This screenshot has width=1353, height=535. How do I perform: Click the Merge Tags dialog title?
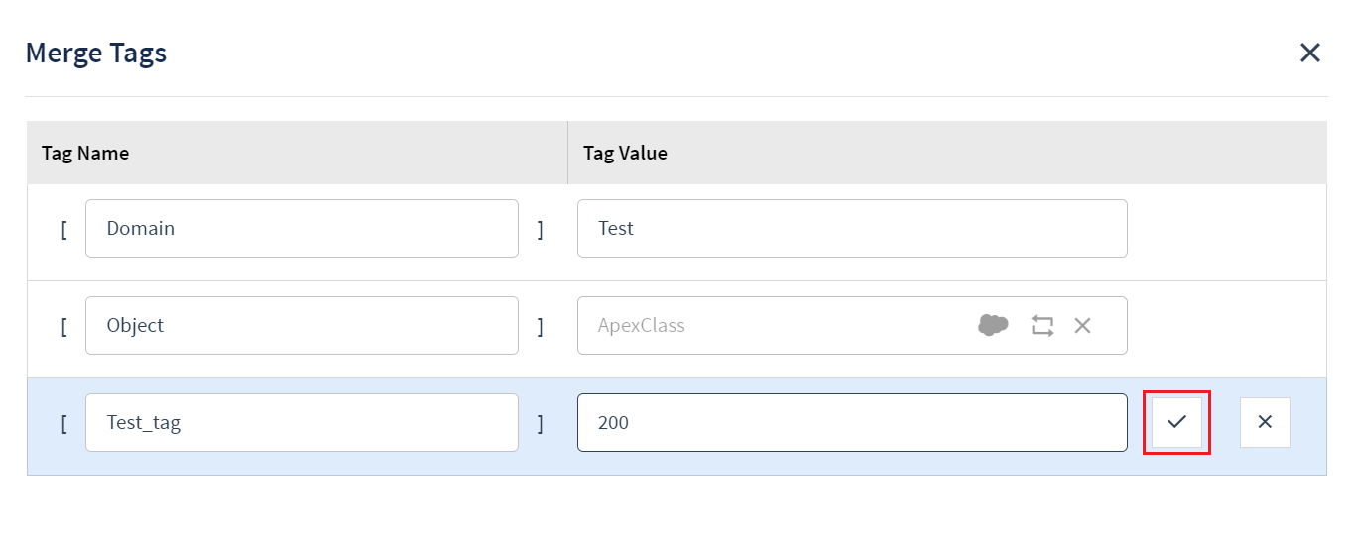pyautogui.click(x=96, y=53)
